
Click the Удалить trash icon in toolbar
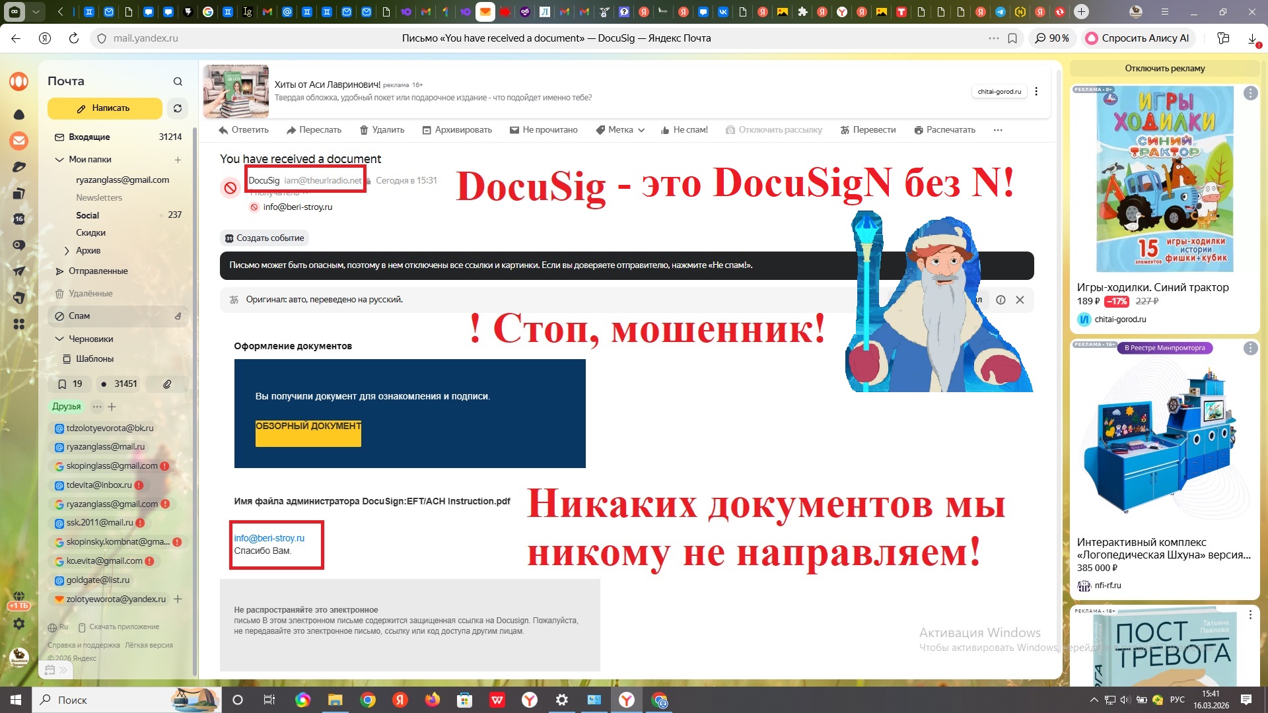click(x=364, y=130)
